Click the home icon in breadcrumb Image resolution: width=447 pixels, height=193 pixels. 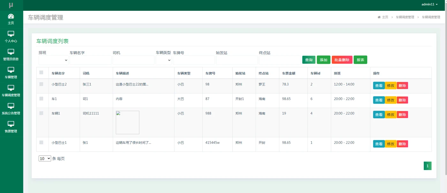[379, 17]
